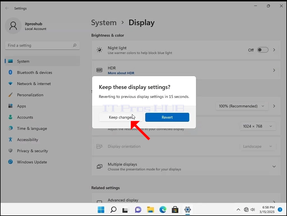Open Night light settings chevron

pos(274,50)
